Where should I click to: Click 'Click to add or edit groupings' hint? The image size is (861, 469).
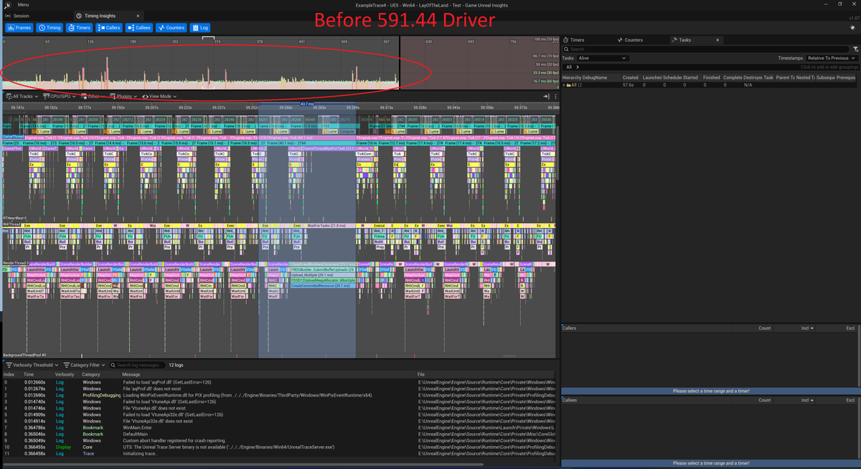click(828, 67)
